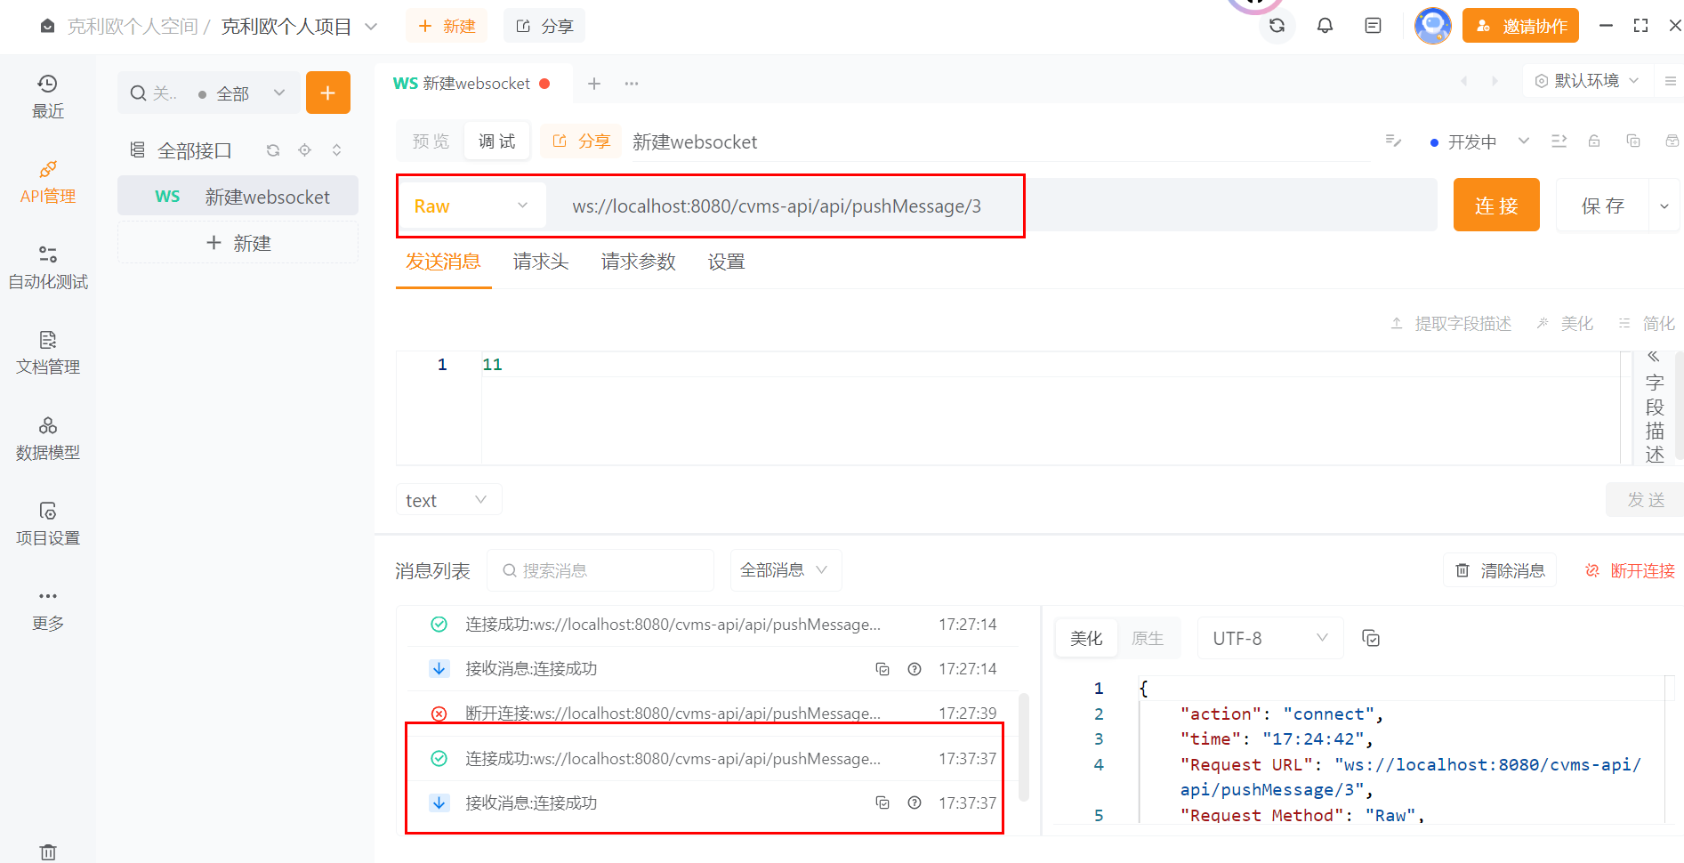Click the message list vertical scrollbar

[1023, 746]
